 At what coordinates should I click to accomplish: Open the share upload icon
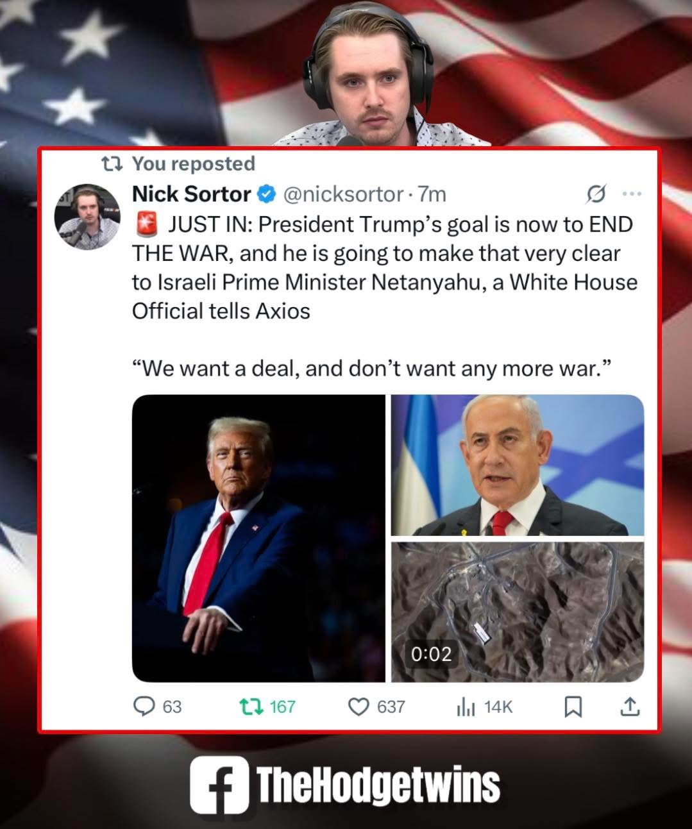click(630, 706)
